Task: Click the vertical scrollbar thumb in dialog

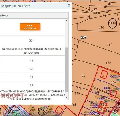Action: 67,70
